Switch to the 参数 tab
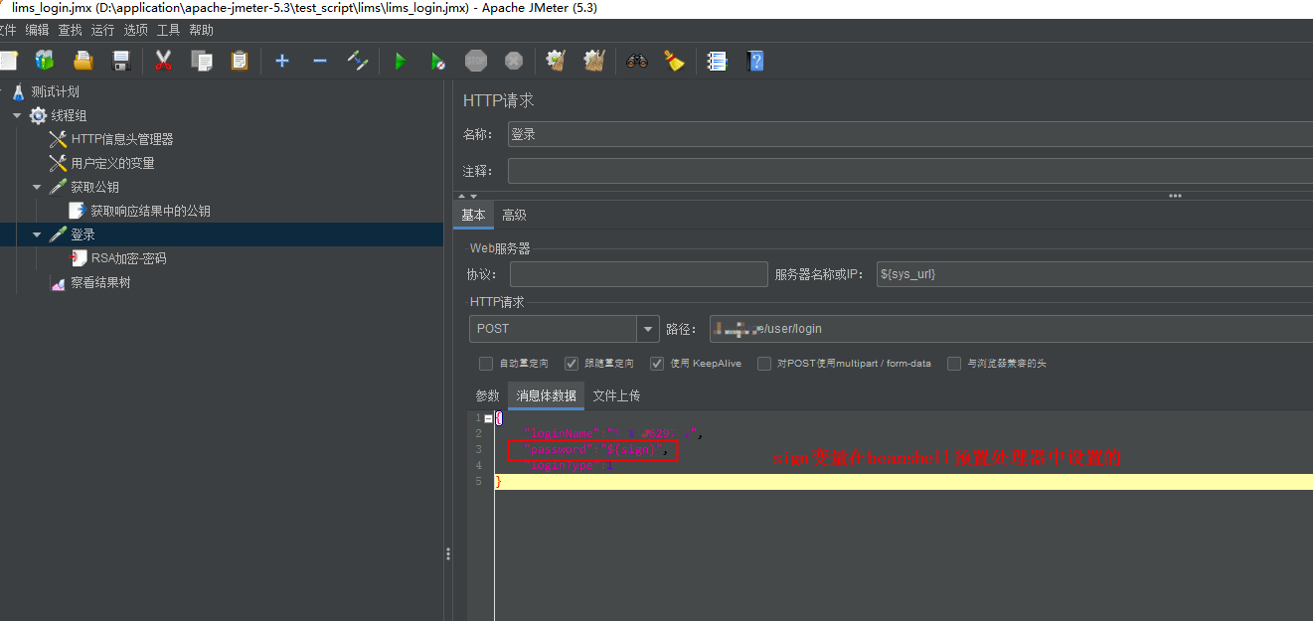The height and width of the screenshot is (621, 1313). tap(487, 395)
